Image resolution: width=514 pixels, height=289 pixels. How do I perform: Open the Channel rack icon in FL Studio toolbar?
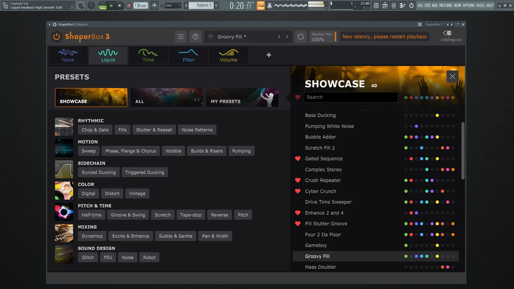376,5
